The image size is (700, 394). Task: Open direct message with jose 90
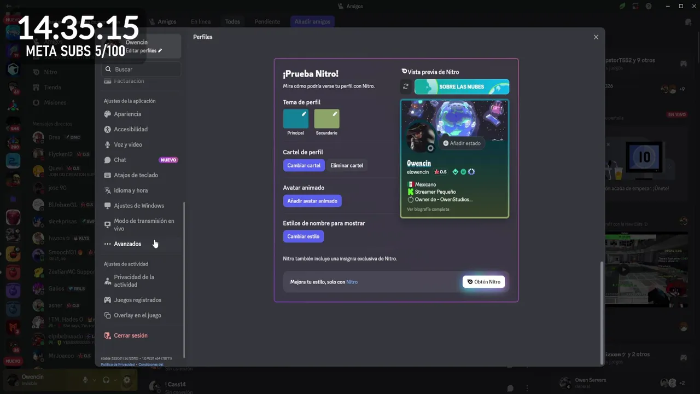61,188
